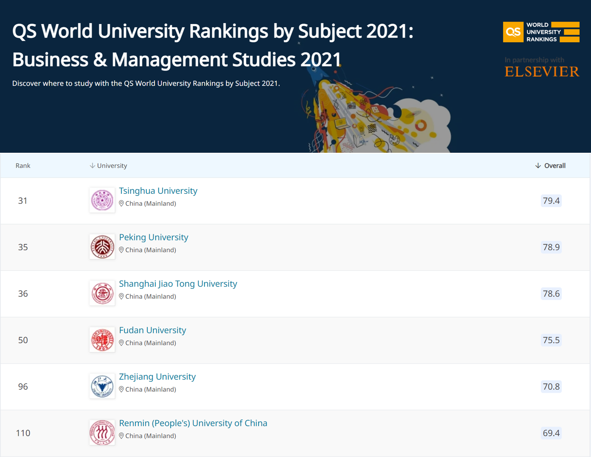591x457 pixels.
Task: Click China (Mainland) text under Tsinghua University
Action: (151, 204)
